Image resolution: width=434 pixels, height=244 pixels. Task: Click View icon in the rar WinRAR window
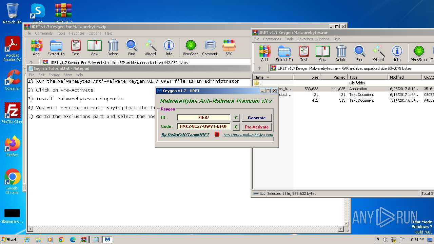pos(322,54)
